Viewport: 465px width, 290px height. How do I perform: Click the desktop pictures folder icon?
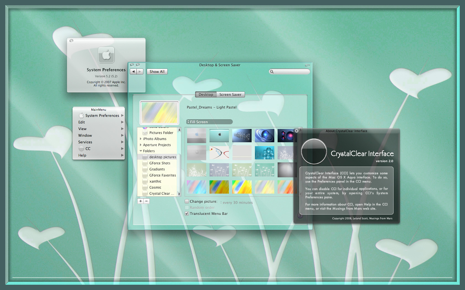pos(145,157)
